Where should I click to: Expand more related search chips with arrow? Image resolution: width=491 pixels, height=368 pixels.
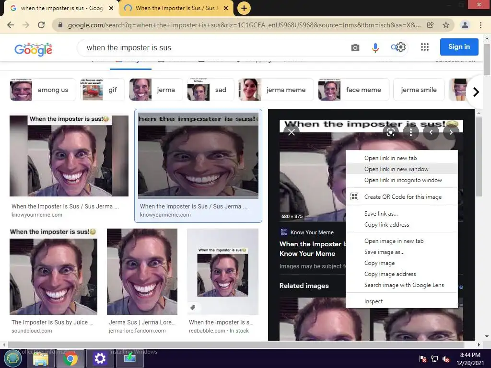[476, 92]
